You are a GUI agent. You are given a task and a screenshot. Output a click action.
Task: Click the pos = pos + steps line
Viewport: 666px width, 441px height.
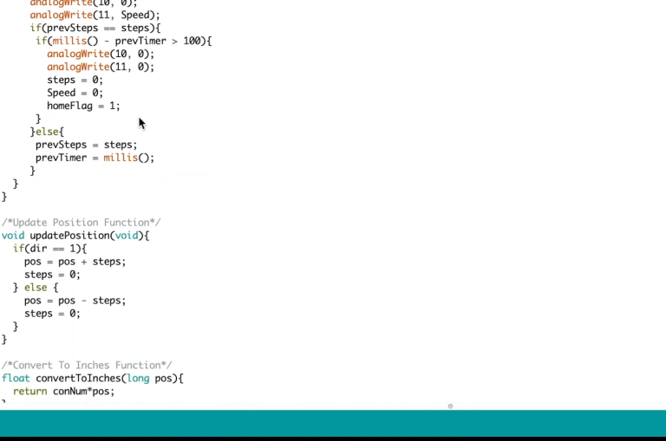pyautogui.click(x=75, y=262)
